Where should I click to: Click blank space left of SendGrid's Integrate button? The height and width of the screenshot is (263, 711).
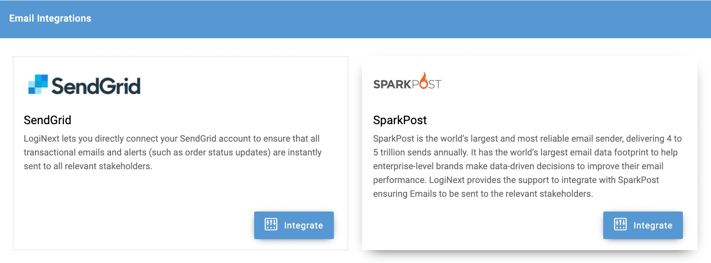(x=138, y=225)
